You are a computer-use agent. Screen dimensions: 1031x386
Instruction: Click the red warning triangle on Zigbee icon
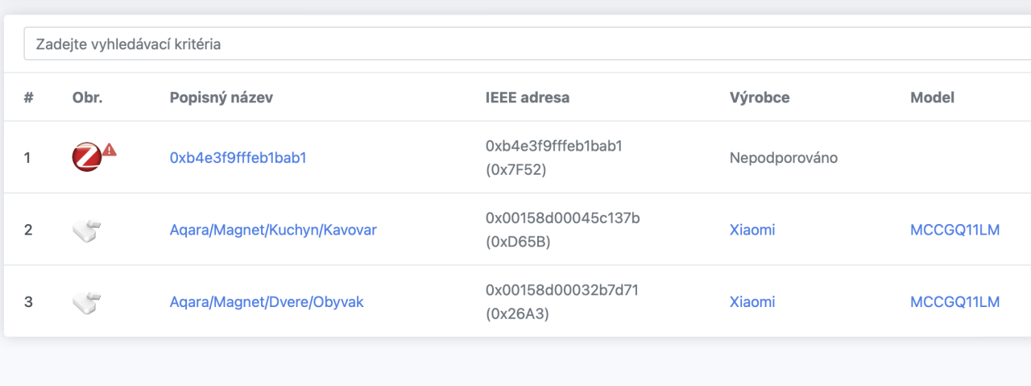coord(110,150)
